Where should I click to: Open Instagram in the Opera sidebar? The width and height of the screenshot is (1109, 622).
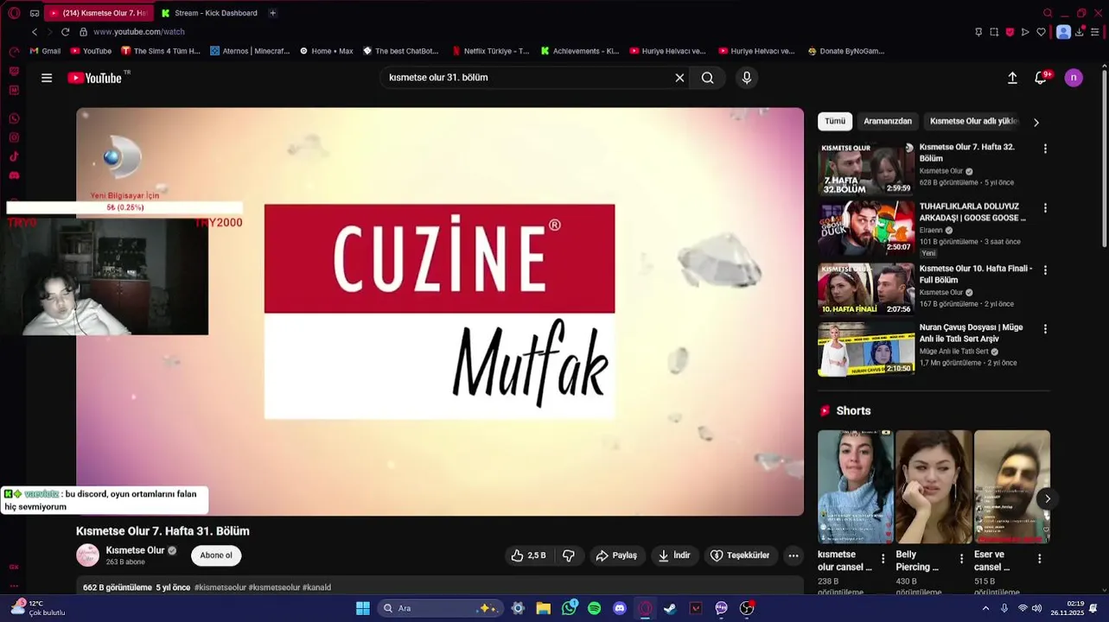(14, 137)
